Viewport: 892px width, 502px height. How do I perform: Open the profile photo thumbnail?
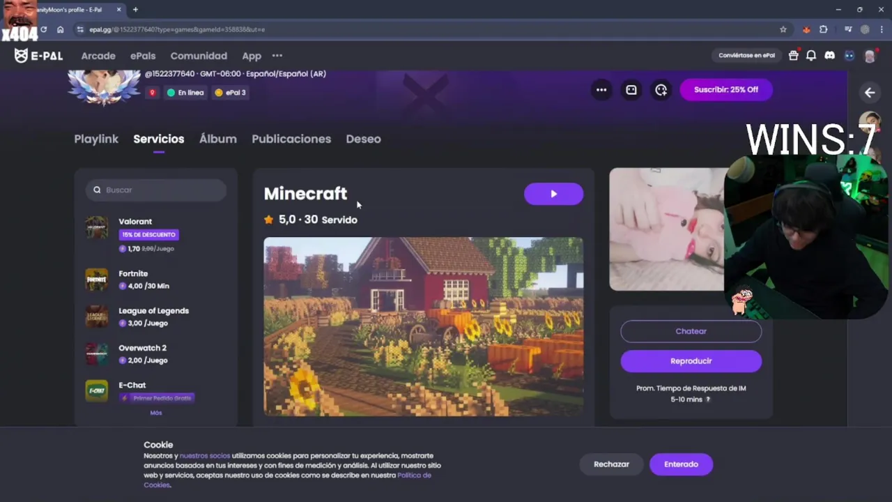tap(667, 229)
